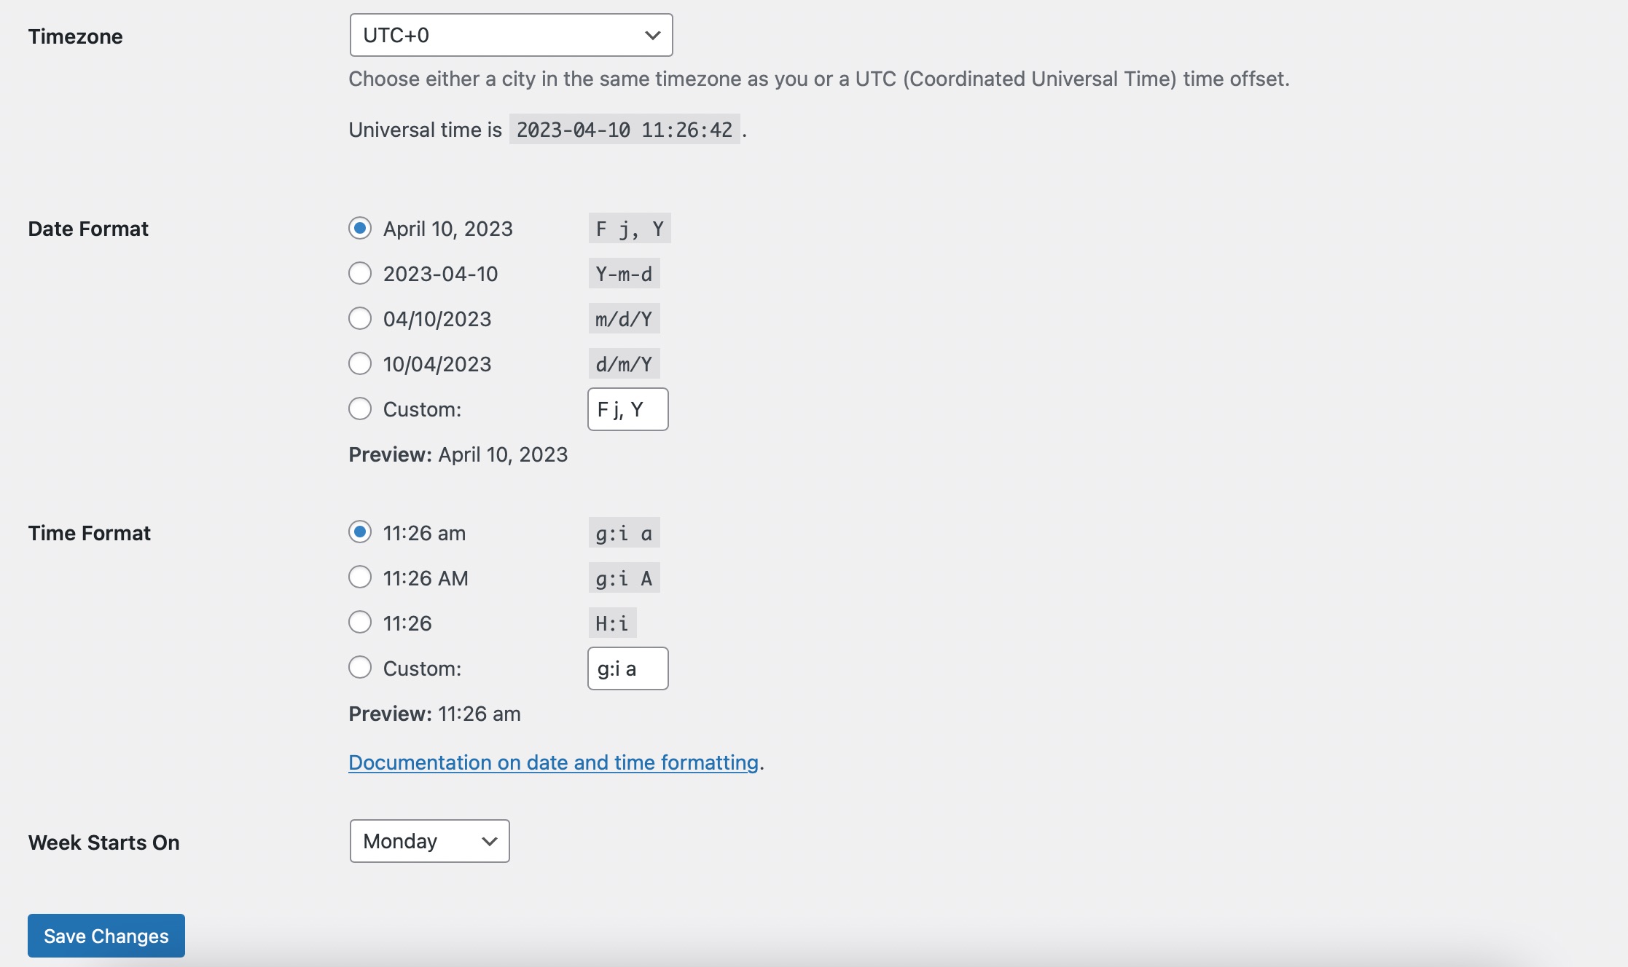This screenshot has height=967, width=1628.
Task: Select the 'Y-m-d' date format option
Action: [359, 273]
